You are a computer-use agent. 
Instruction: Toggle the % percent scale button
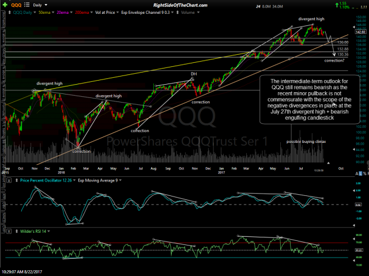tap(365, 174)
